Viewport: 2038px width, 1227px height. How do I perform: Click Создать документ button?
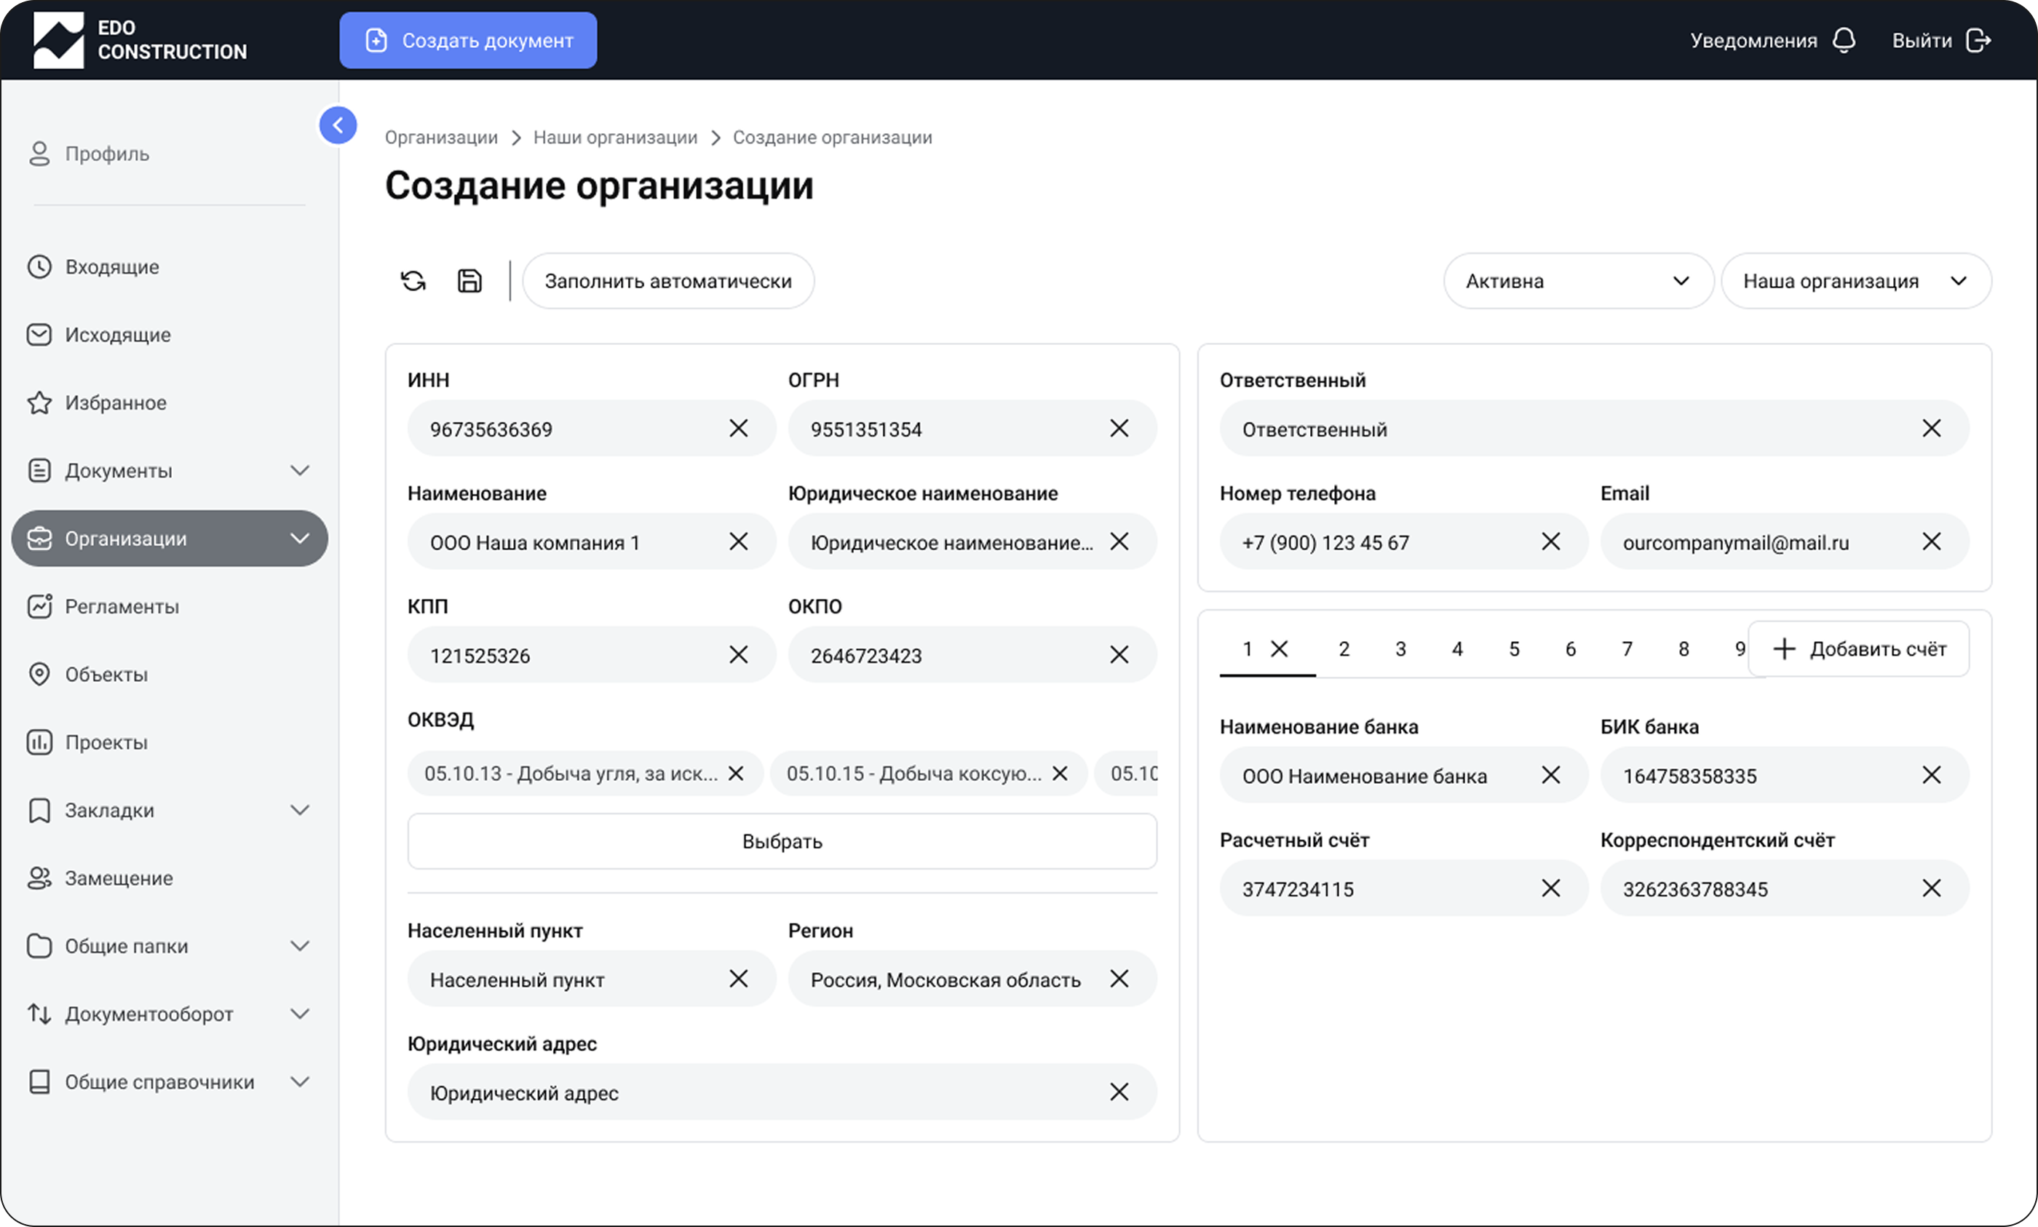pyautogui.click(x=468, y=40)
